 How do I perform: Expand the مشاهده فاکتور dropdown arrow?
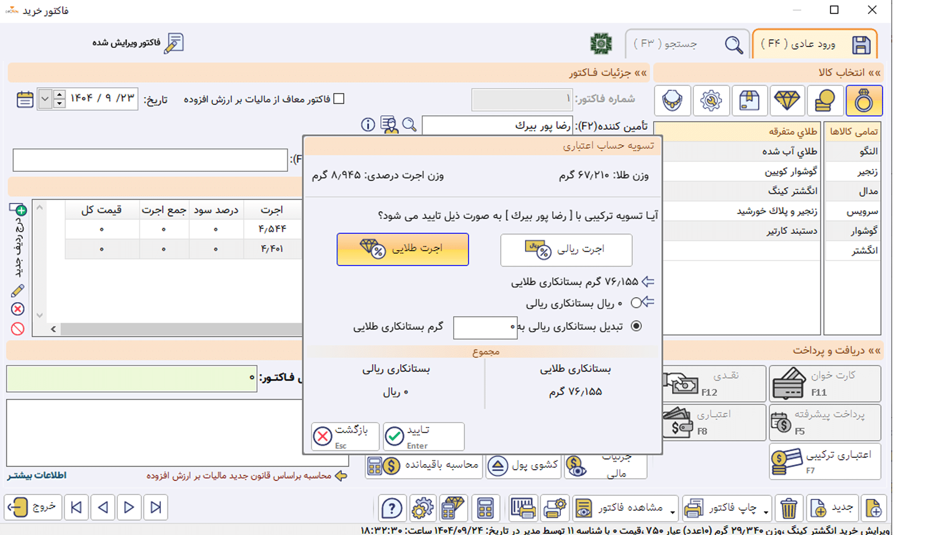pos(672,512)
